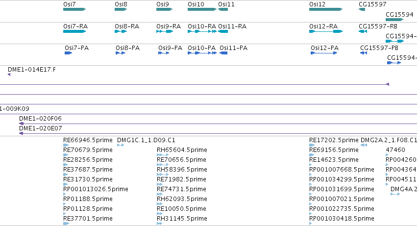This screenshot has width=417, height=226.
Task: Select the teal arrow glyph under Osi10
Action: [x=202, y=9]
